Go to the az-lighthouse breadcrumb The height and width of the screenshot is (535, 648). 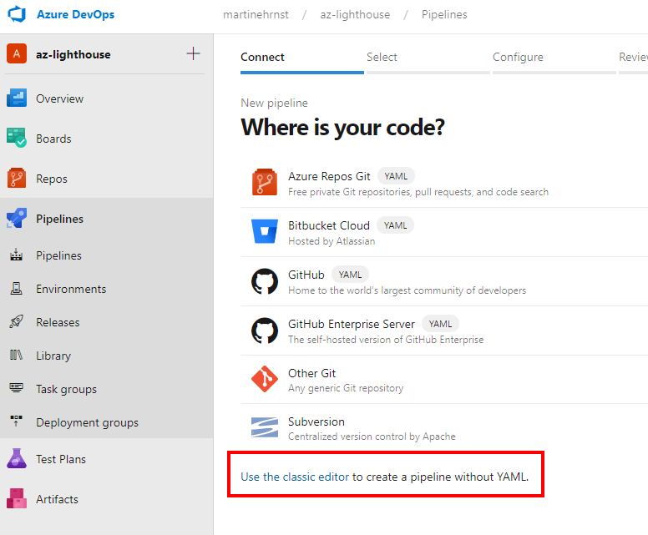coord(355,15)
